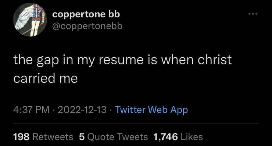The width and height of the screenshot is (272, 146).
Task: Select the 2022-12-13 date text
Action: click(x=82, y=110)
